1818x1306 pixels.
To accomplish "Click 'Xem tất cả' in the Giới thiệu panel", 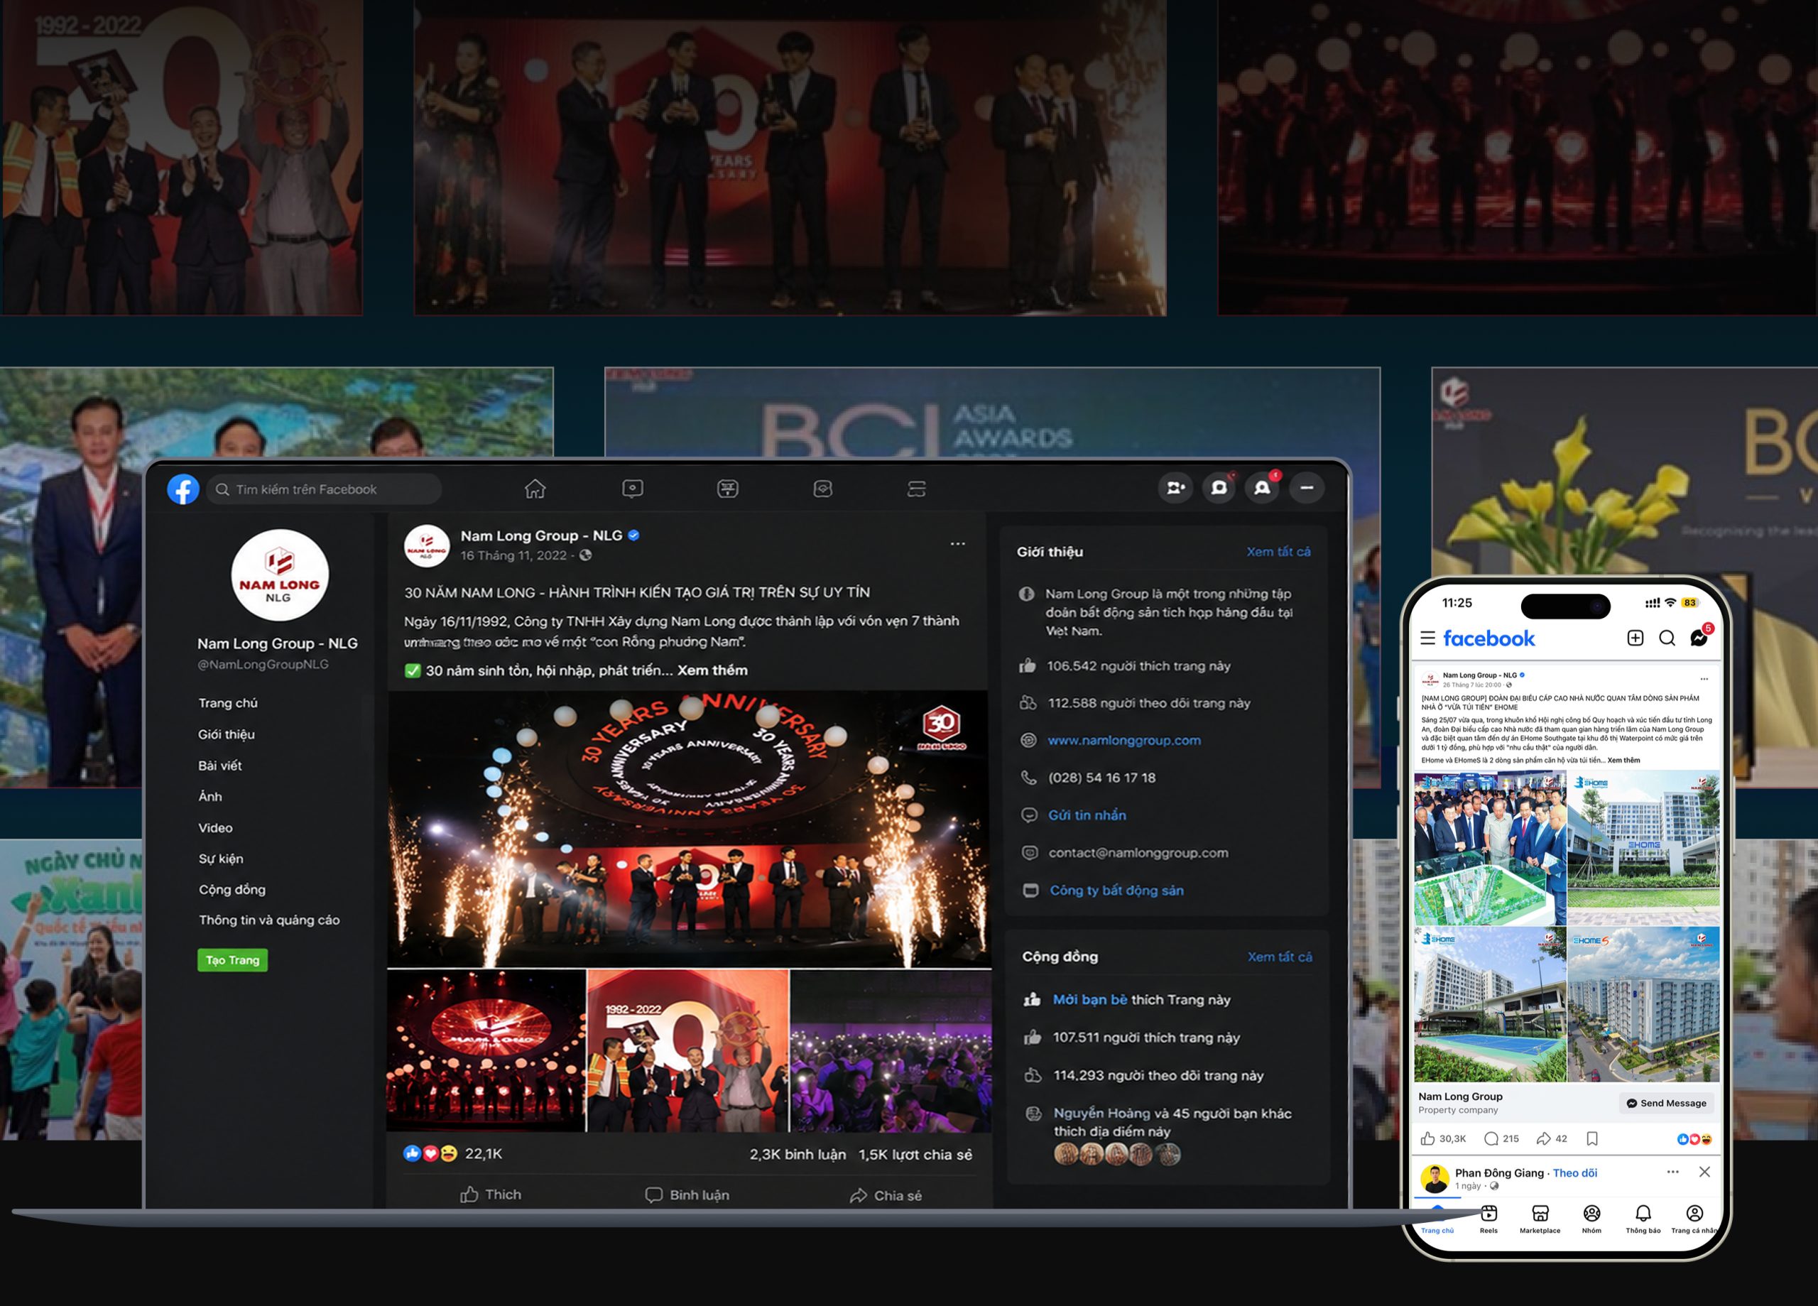I will point(1278,552).
